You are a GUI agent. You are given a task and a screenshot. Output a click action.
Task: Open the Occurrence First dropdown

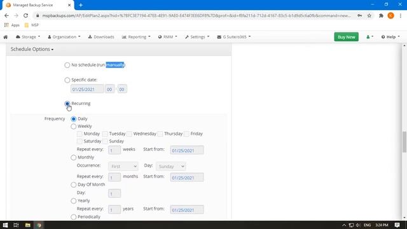(123, 166)
